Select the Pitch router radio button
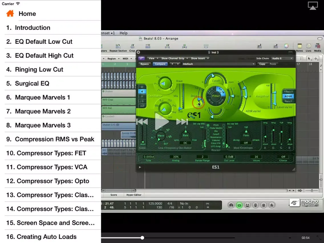 208,125
